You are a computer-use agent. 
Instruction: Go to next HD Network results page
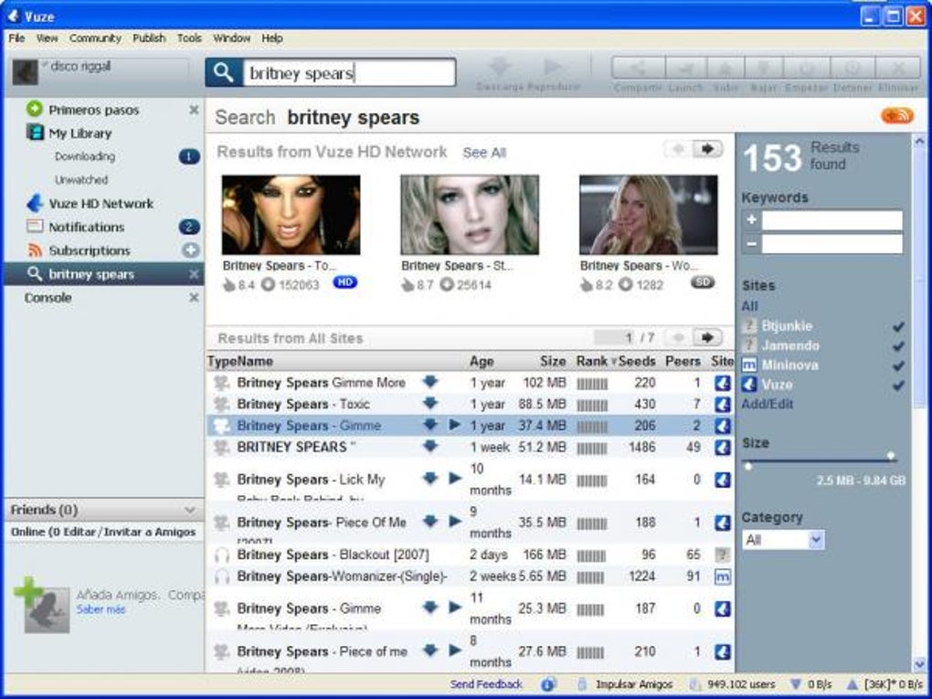point(707,149)
